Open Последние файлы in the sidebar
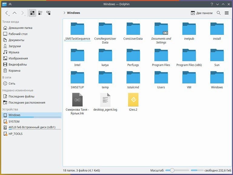This screenshot has width=233, height=175. tap(32, 96)
